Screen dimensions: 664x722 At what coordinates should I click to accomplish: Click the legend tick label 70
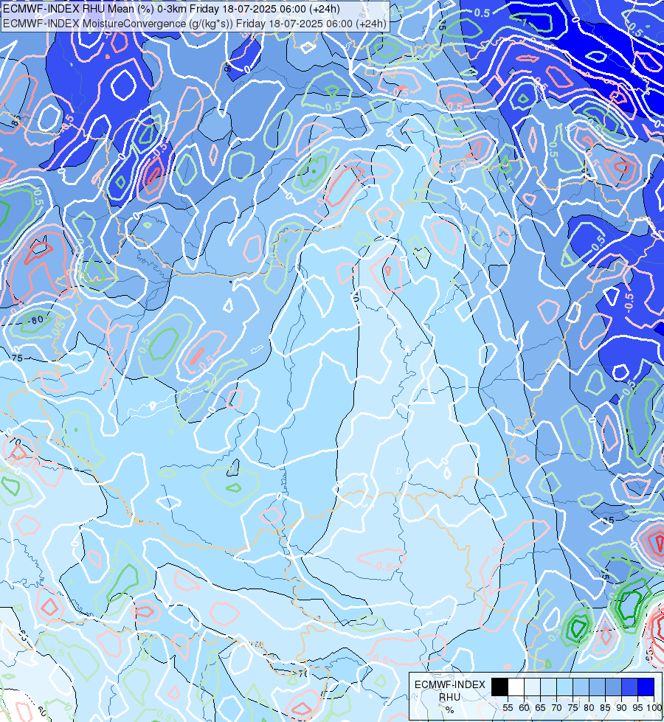556,708
